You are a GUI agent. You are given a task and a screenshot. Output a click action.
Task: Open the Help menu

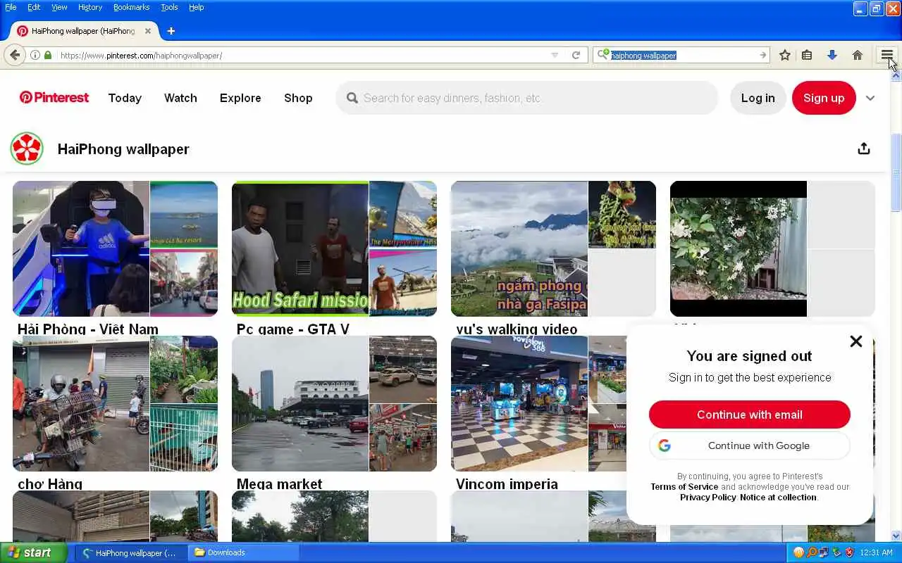pos(197,7)
